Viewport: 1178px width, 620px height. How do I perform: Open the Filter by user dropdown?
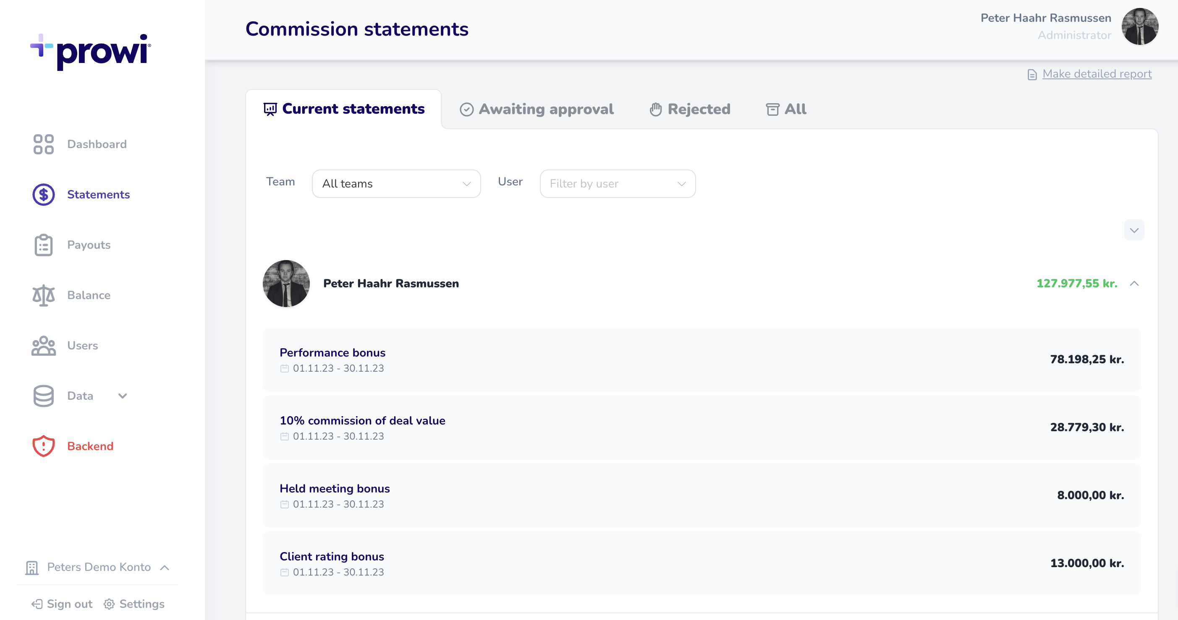click(618, 184)
